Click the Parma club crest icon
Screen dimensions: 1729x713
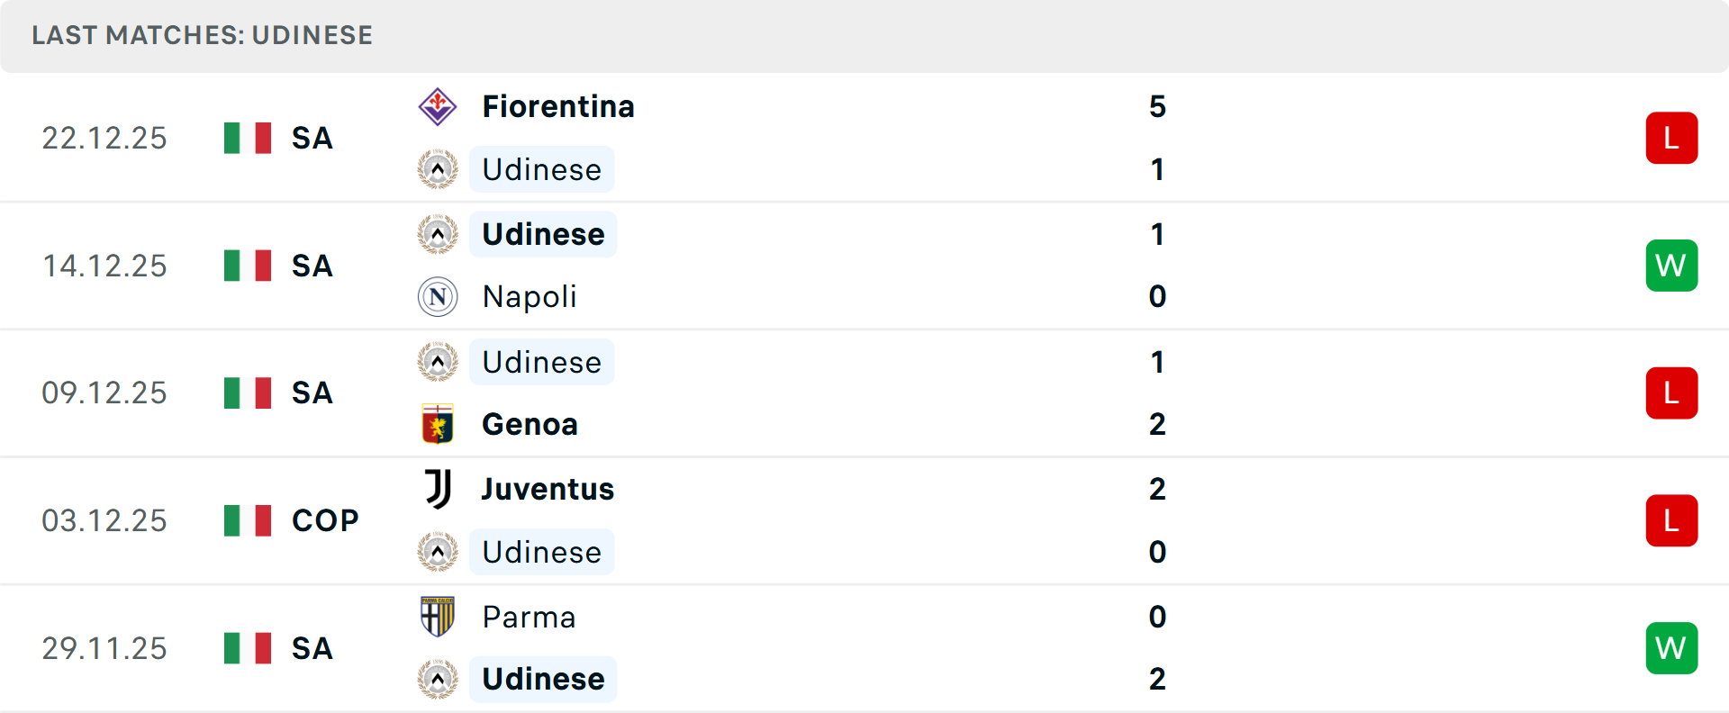tap(438, 617)
